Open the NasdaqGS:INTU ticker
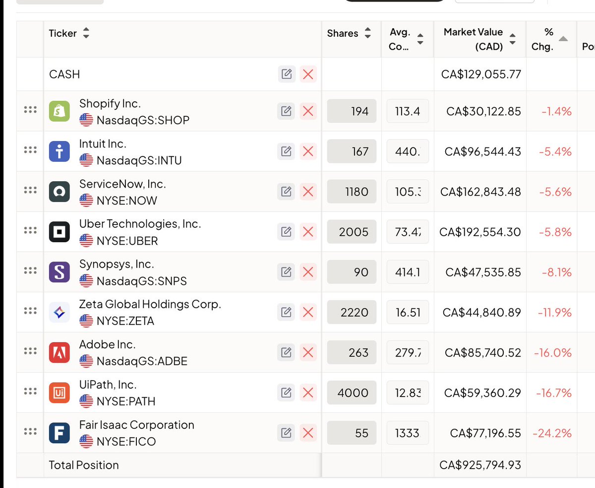 click(139, 160)
